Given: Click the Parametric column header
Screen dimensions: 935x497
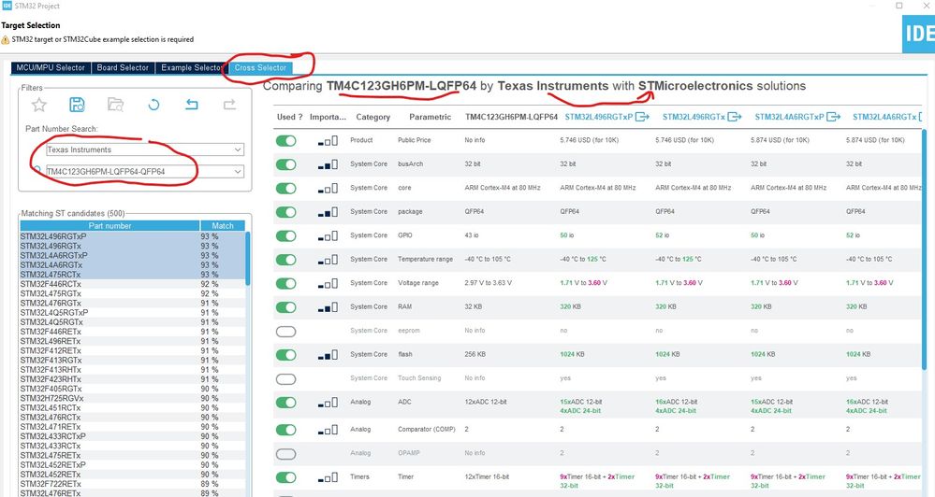Looking at the screenshot, I should pyautogui.click(x=430, y=117).
